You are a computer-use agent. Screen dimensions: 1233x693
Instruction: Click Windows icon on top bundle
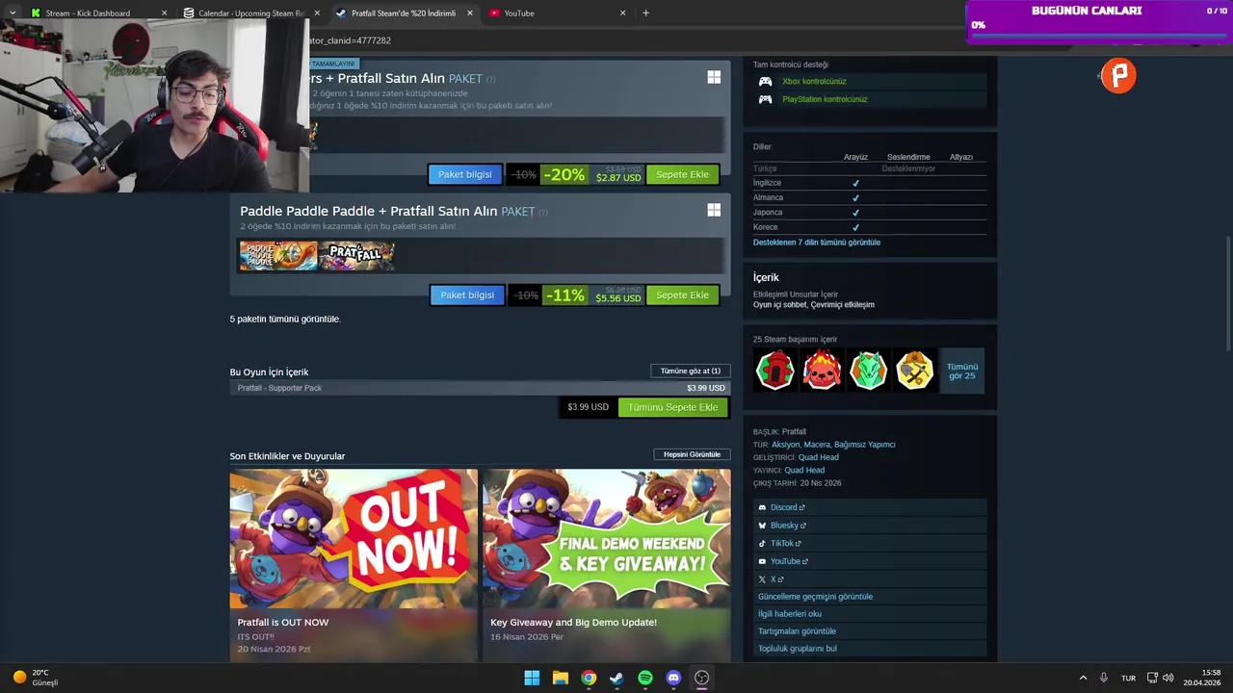tap(714, 77)
